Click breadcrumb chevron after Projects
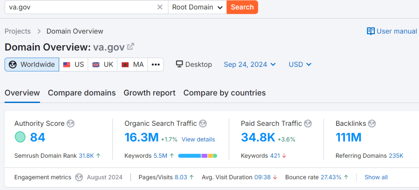The image size is (419, 190). pos(39,31)
